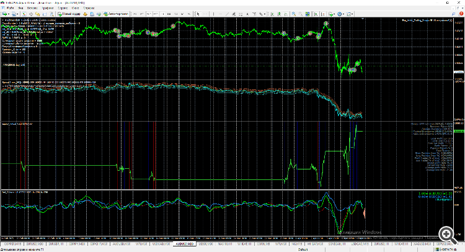Open the chart templates dropdown
The width and height of the screenshot is (465, 252).
(x=350, y=14)
